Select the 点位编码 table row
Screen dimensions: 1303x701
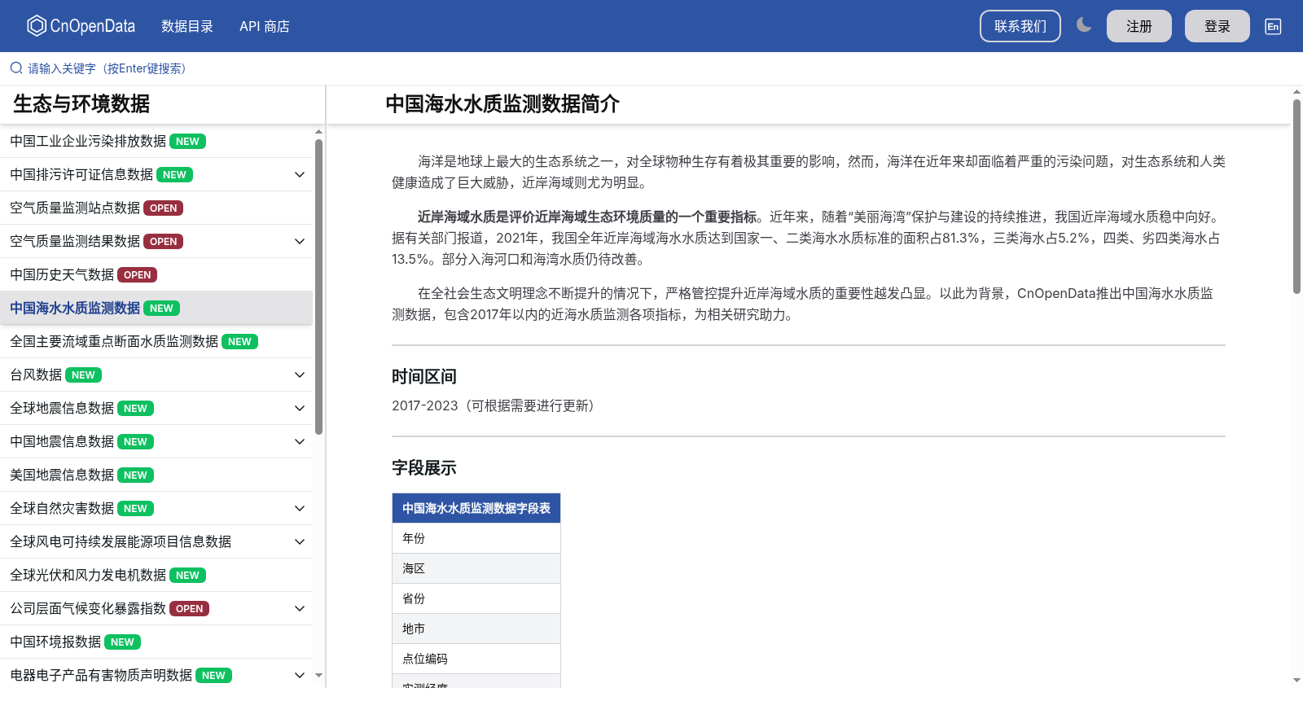(476, 659)
